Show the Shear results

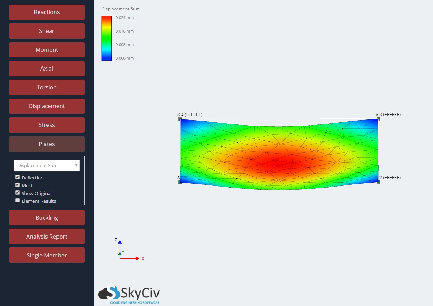point(47,31)
